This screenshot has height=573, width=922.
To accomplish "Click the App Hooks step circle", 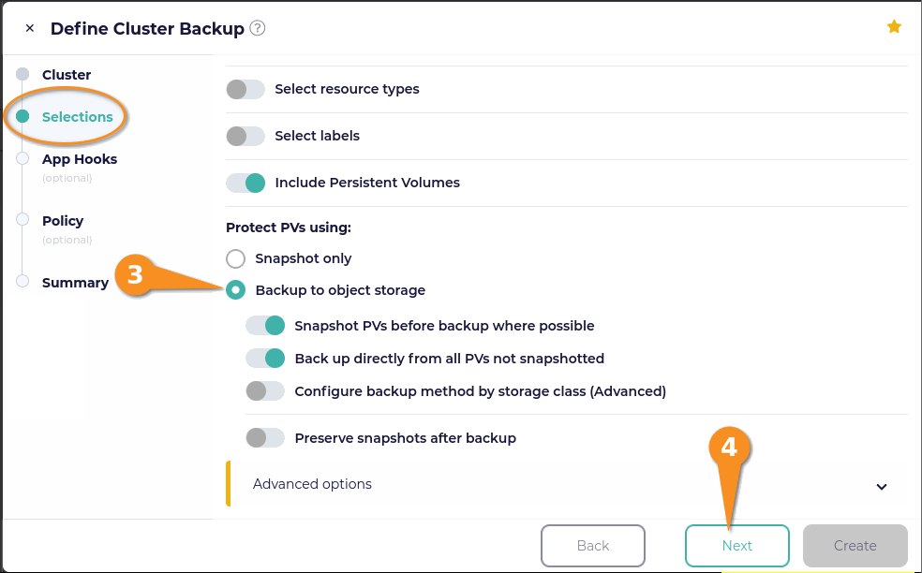I will pos(22,158).
